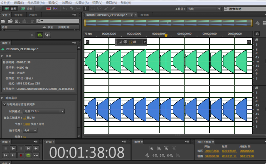Viewport: 266px width, 164px height.
Task: Fast forward button in Transport panel
Action: click(x=5, y=155)
